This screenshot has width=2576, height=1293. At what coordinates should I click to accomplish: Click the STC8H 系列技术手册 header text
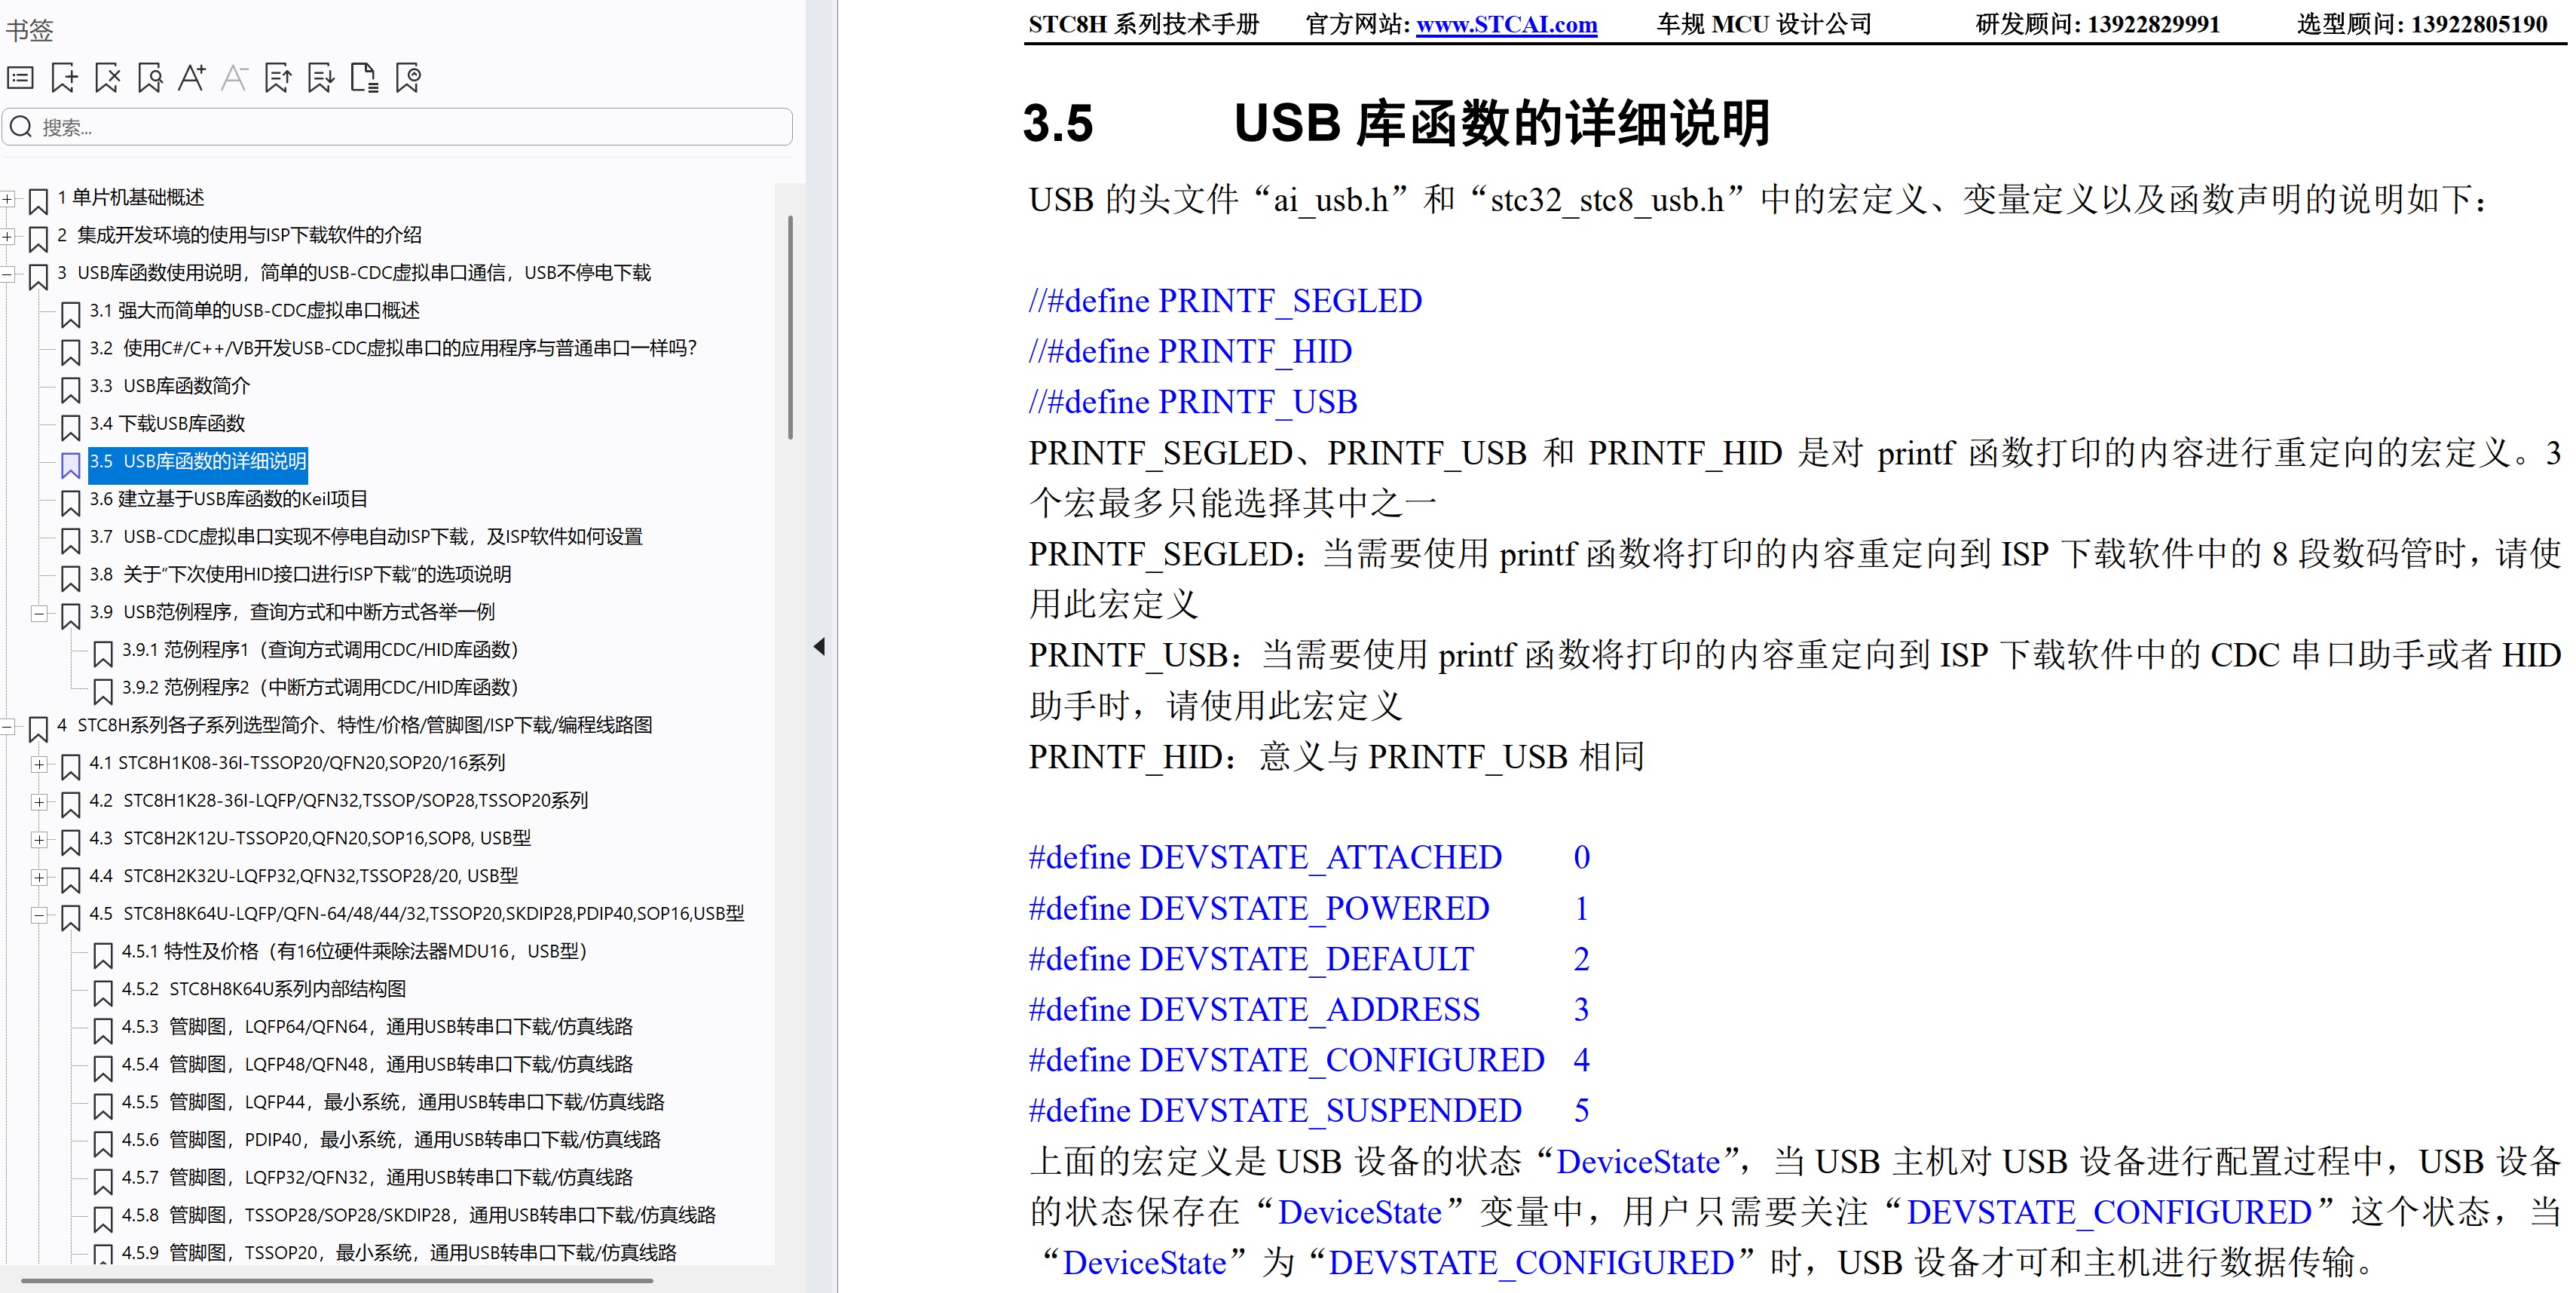pos(1144,24)
